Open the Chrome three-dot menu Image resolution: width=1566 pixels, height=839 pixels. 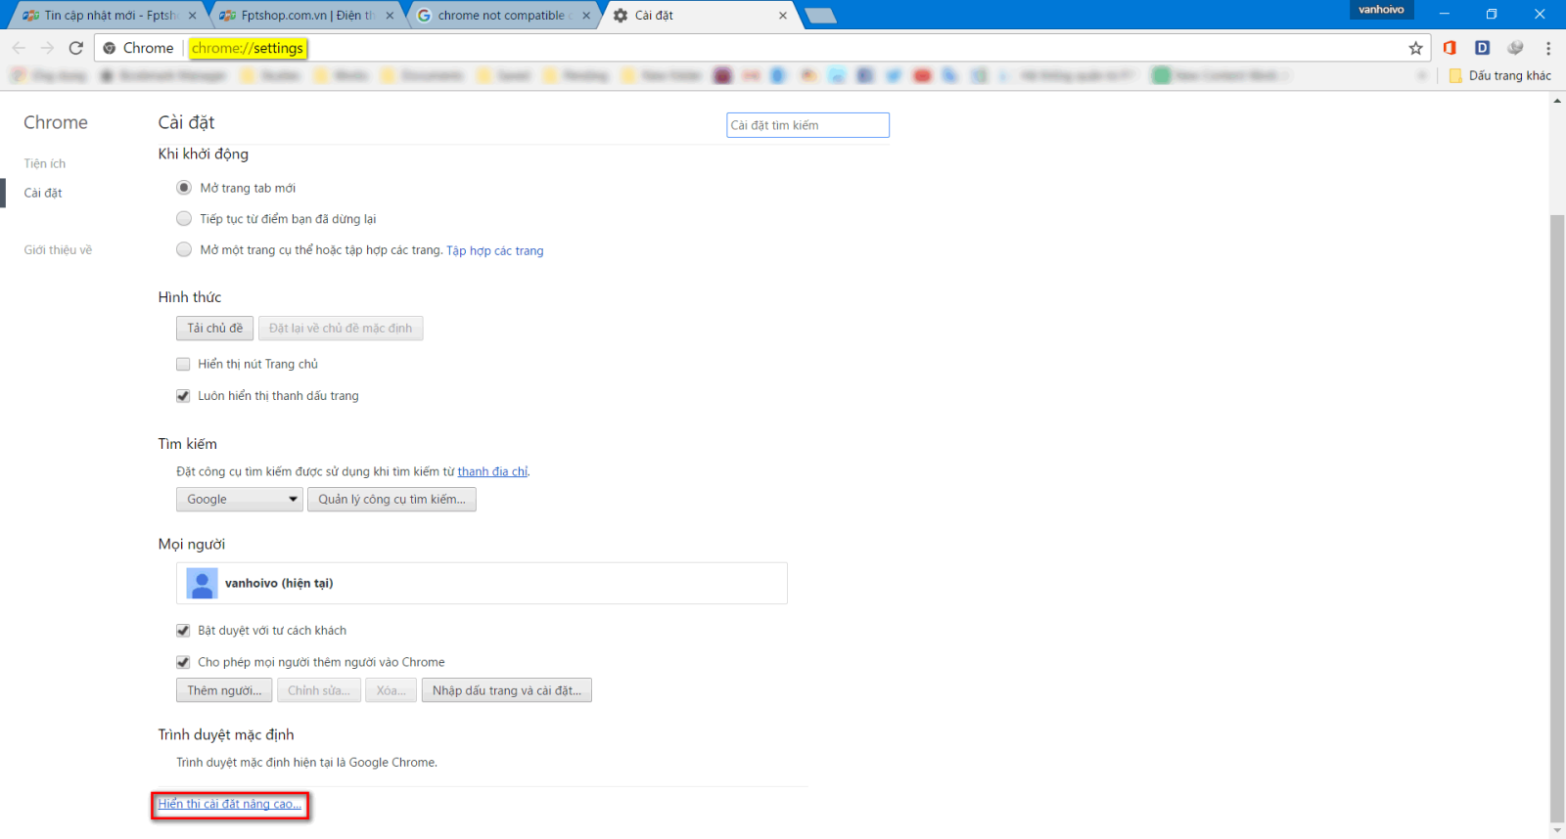pyautogui.click(x=1548, y=48)
